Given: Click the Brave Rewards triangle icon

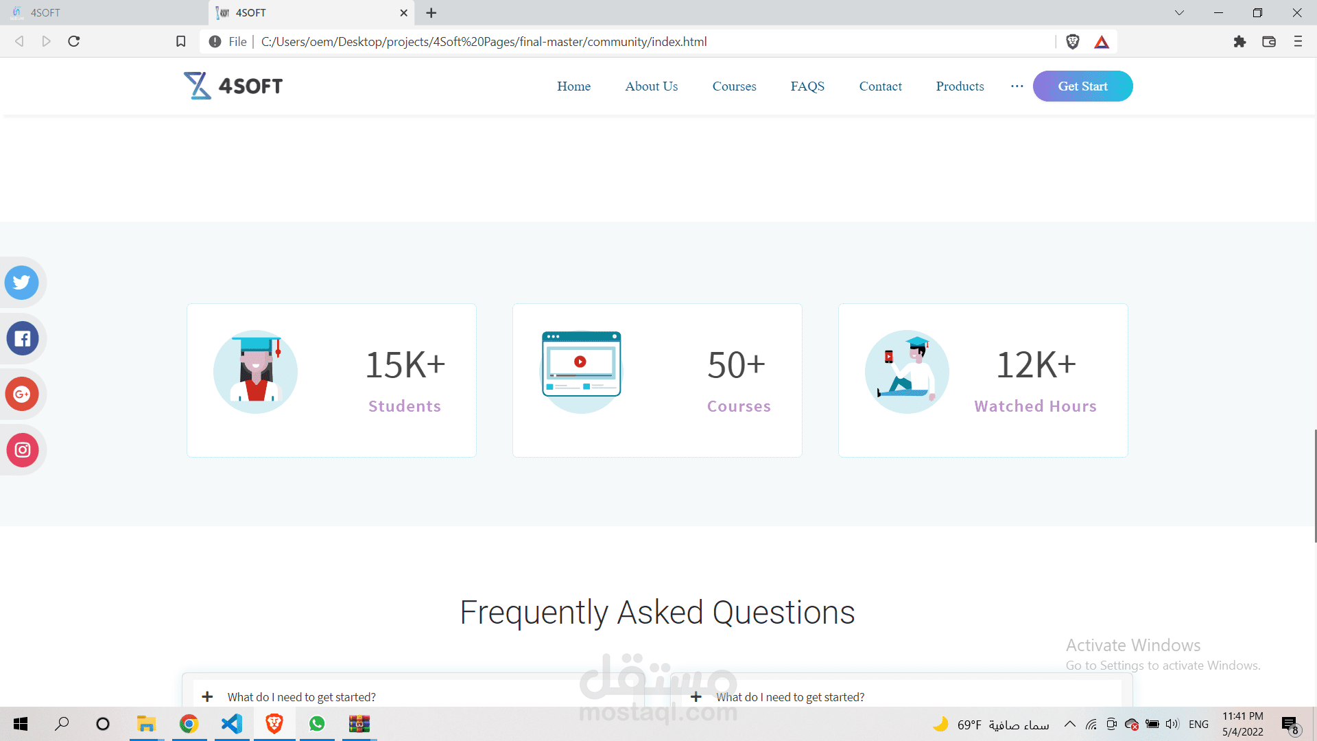Looking at the screenshot, I should pyautogui.click(x=1102, y=42).
